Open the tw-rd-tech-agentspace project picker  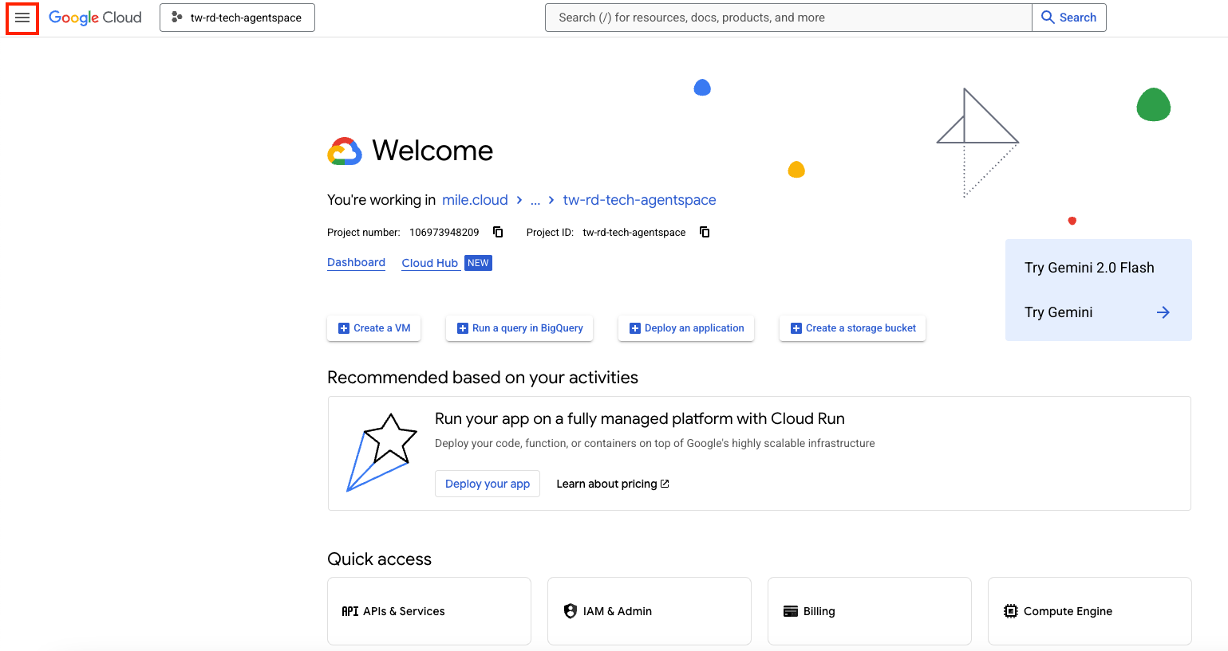237,18
